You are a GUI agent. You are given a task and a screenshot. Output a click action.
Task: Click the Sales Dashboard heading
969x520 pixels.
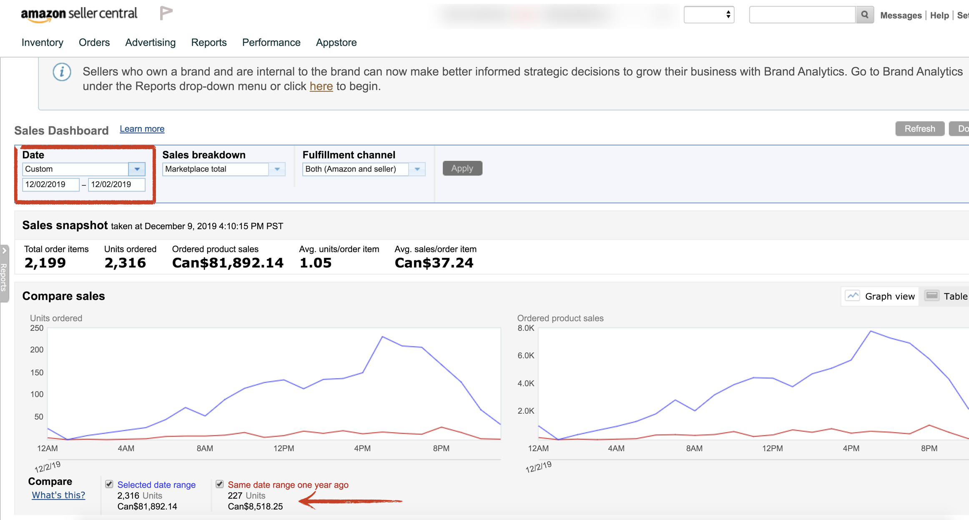(x=61, y=130)
